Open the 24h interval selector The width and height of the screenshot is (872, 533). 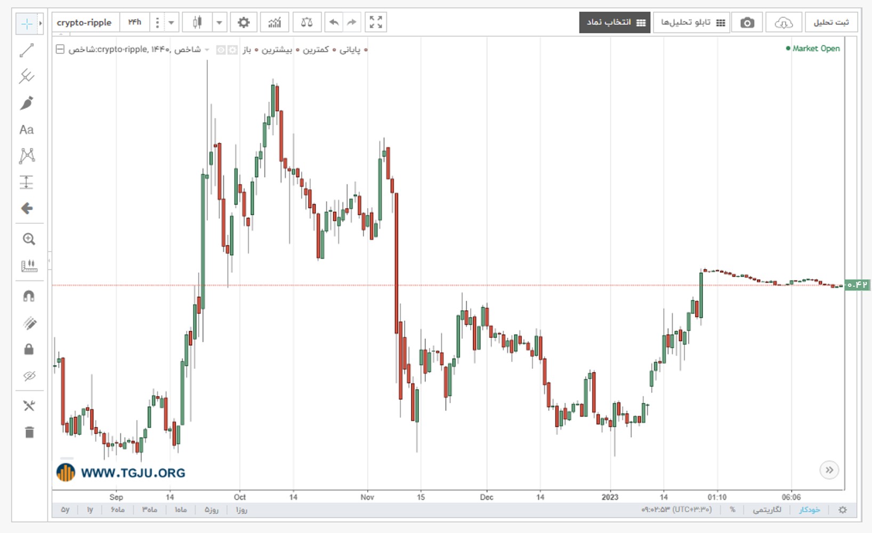click(135, 22)
